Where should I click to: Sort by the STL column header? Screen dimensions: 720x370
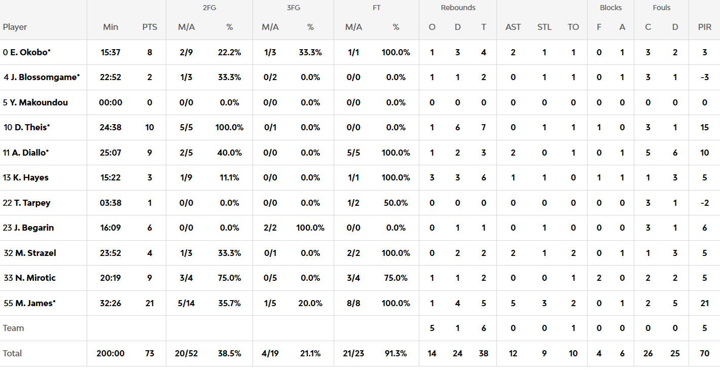click(x=544, y=27)
